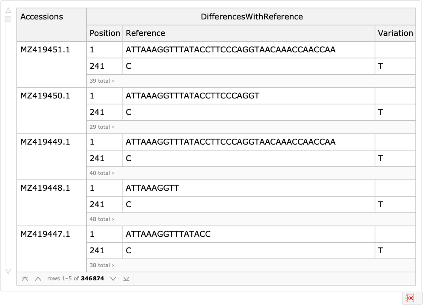The width and height of the screenshot is (423, 306).
Task: Expand the "39 total" rows for MZ419451.1
Action: (x=101, y=81)
